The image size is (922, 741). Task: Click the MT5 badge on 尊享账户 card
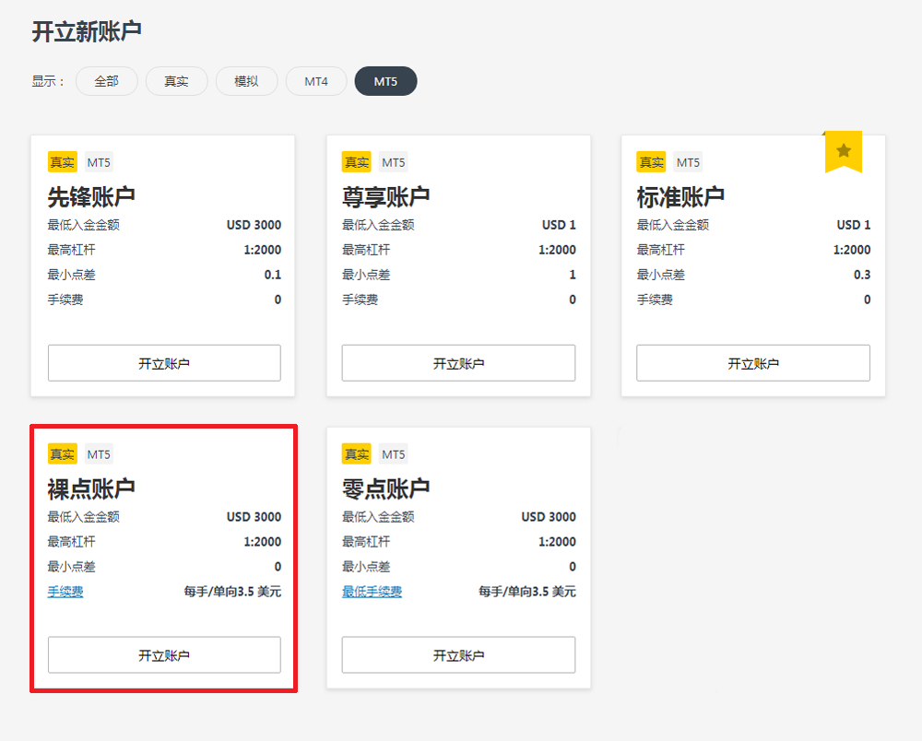pos(394,162)
